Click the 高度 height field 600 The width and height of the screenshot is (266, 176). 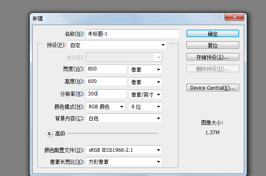(106, 81)
